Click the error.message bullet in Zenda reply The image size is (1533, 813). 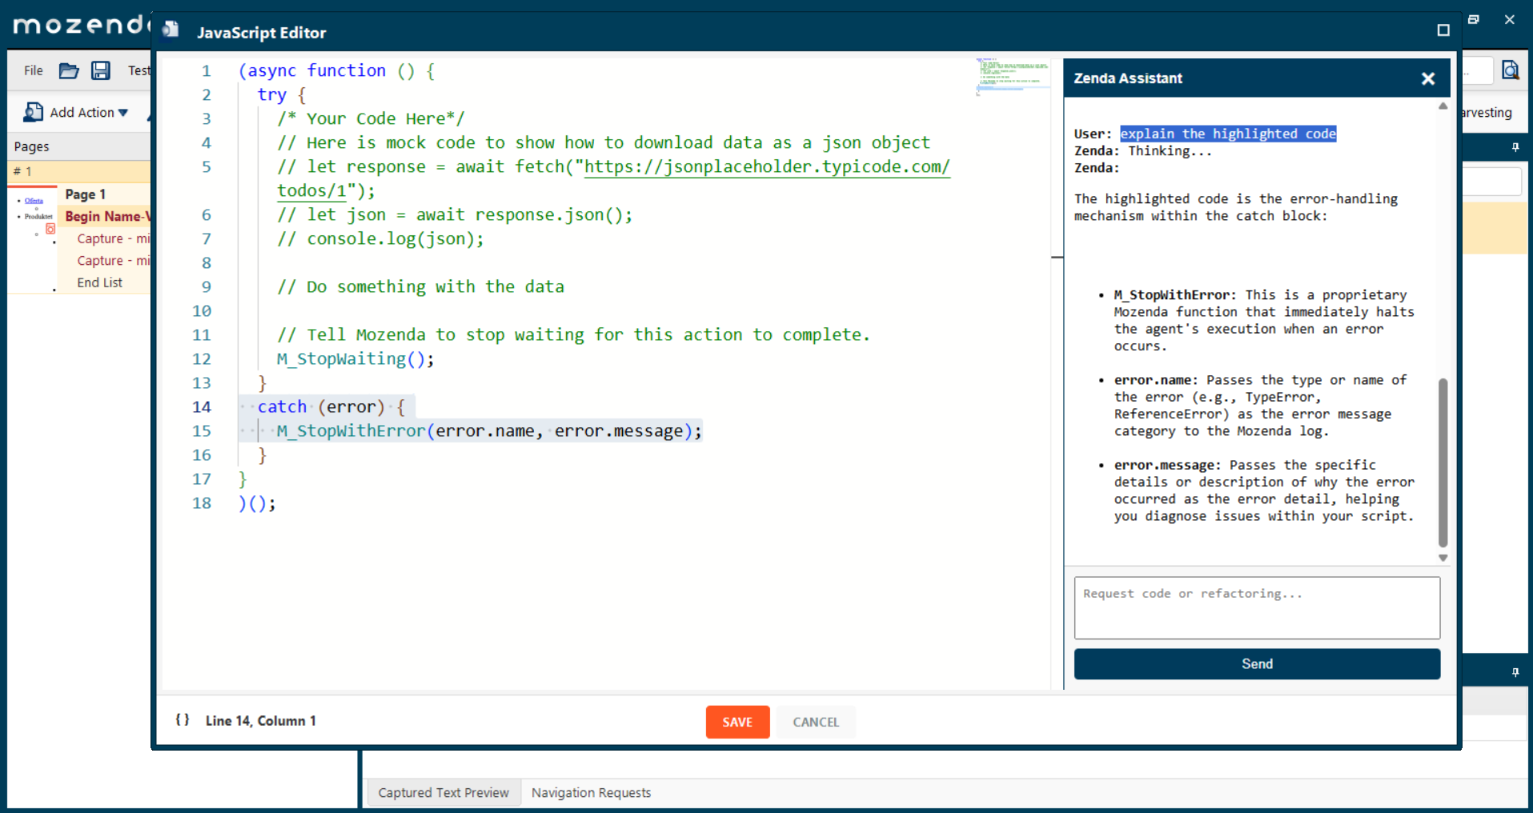(1264, 491)
